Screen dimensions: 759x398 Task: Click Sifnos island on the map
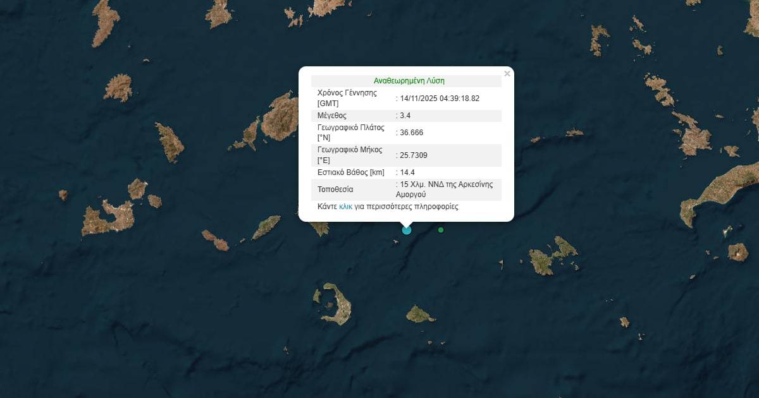point(170,142)
